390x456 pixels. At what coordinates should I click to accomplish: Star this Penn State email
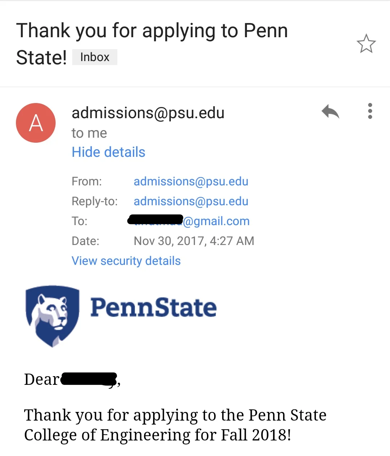[366, 44]
